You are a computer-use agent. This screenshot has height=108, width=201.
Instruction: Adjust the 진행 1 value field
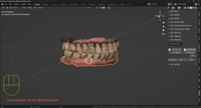(182, 60)
